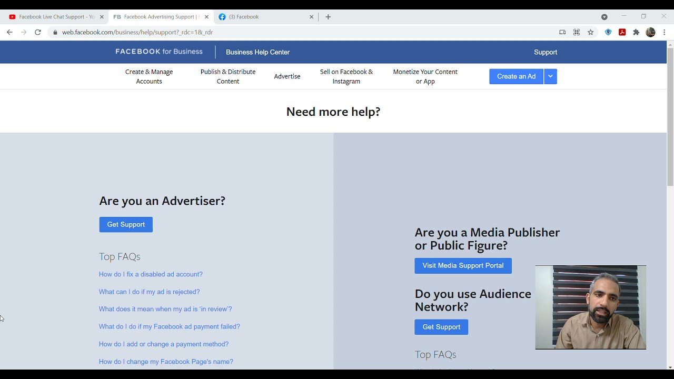Open Business Help Center link
674x379 pixels.
[257, 52]
